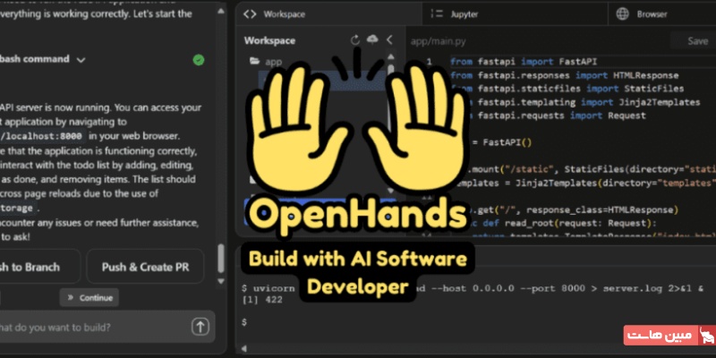This screenshot has width=716, height=358.
Task: Click the Continue button
Action: click(89, 298)
